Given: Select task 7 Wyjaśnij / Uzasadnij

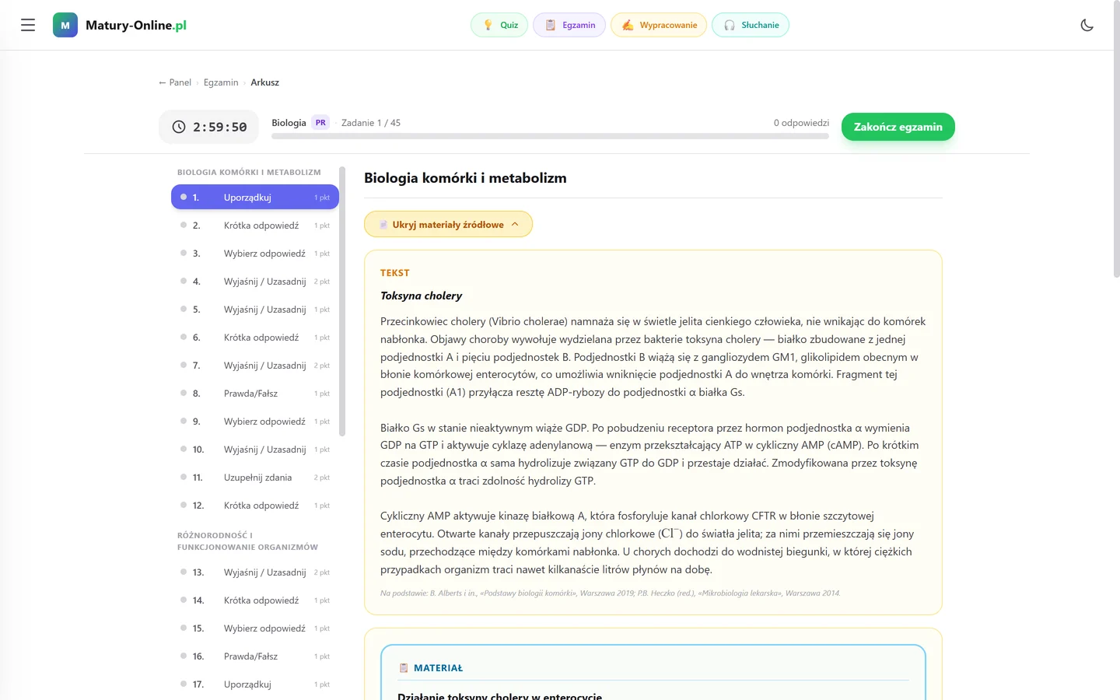Looking at the screenshot, I should [255, 366].
